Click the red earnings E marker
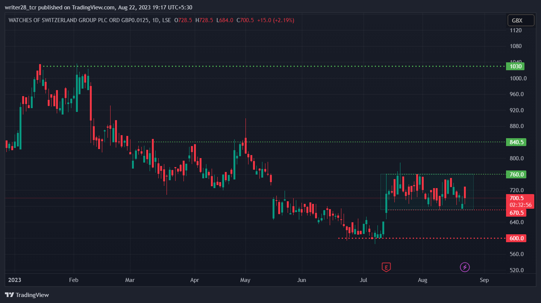The width and height of the screenshot is (541, 303). (386, 267)
